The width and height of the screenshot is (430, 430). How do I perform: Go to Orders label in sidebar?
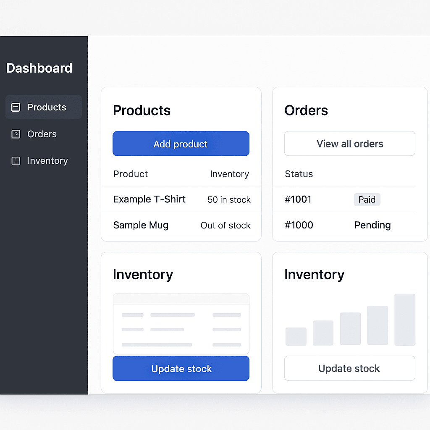pyautogui.click(x=42, y=134)
